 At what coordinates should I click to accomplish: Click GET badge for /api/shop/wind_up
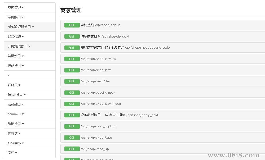pyautogui.click(x=72, y=149)
